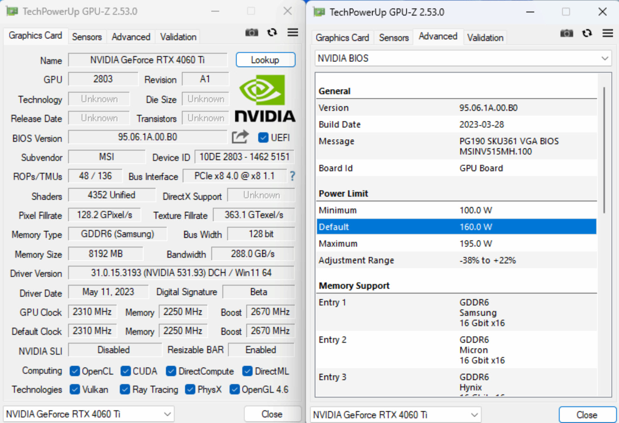Image resolution: width=619 pixels, height=423 pixels.
Task: Open GPU selector dropdown in right window
Action: (x=395, y=415)
